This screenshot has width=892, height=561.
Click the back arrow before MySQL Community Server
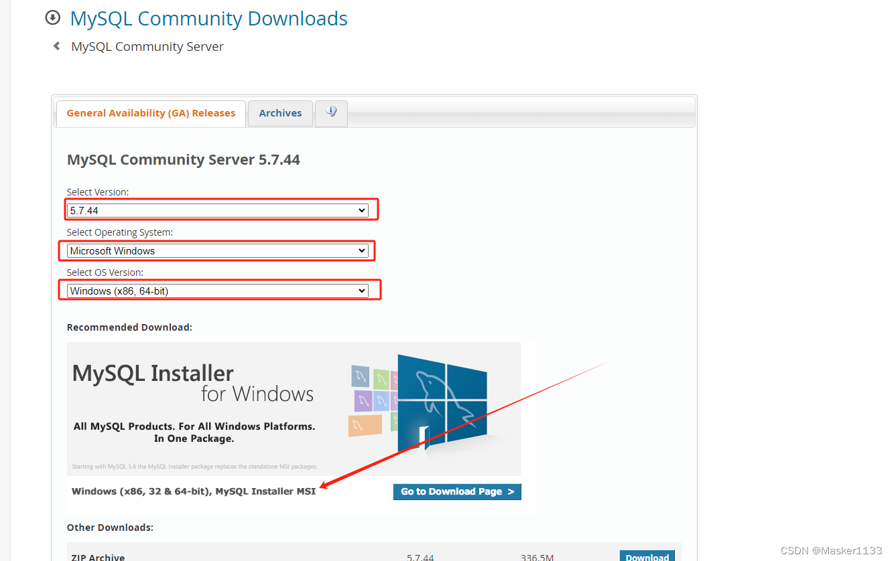57,46
